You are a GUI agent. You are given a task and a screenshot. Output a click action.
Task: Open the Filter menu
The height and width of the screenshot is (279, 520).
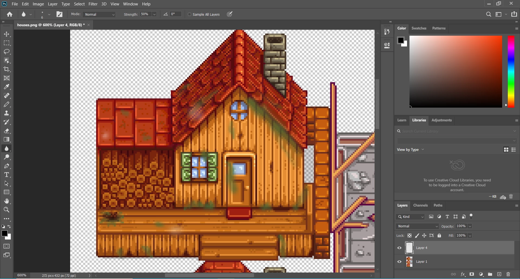93,4
